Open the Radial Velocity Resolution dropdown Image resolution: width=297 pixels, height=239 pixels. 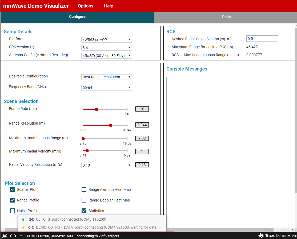[x=106, y=165]
